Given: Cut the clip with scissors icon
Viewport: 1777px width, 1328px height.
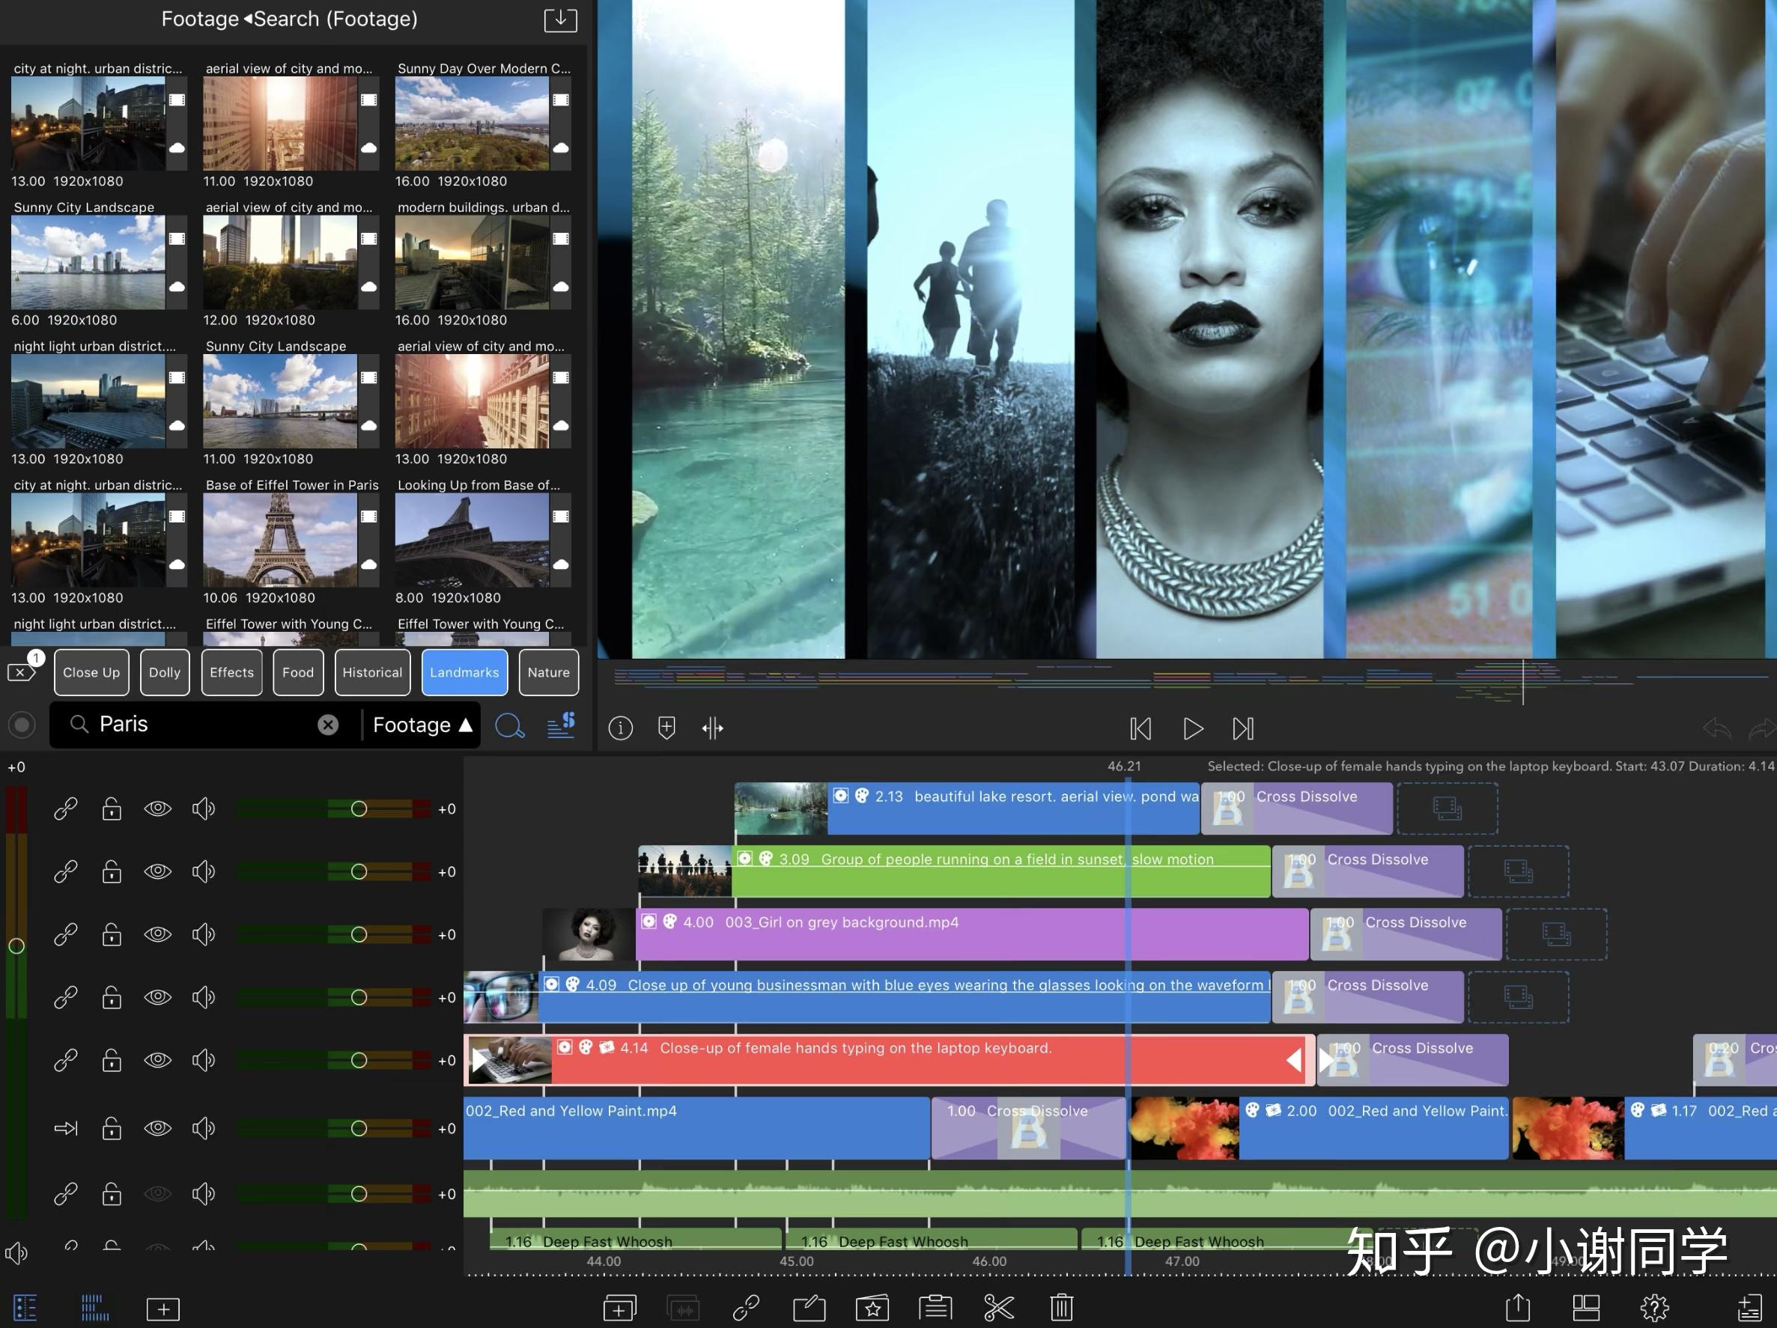Looking at the screenshot, I should coord(998,1308).
